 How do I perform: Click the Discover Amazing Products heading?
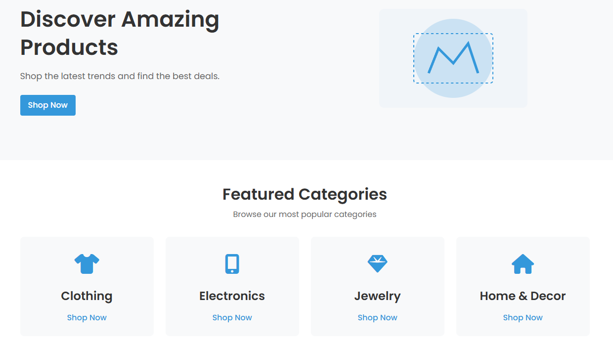tap(120, 33)
